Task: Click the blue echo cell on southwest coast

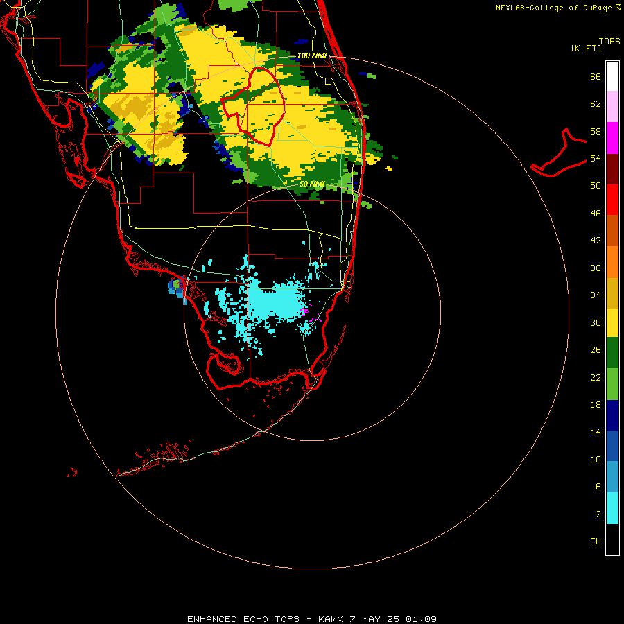Action: click(x=177, y=287)
